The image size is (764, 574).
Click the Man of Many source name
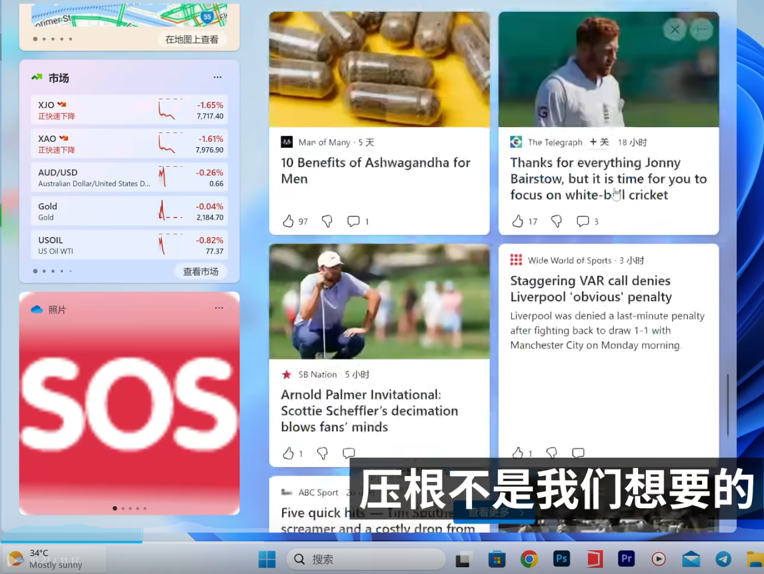[x=324, y=142]
